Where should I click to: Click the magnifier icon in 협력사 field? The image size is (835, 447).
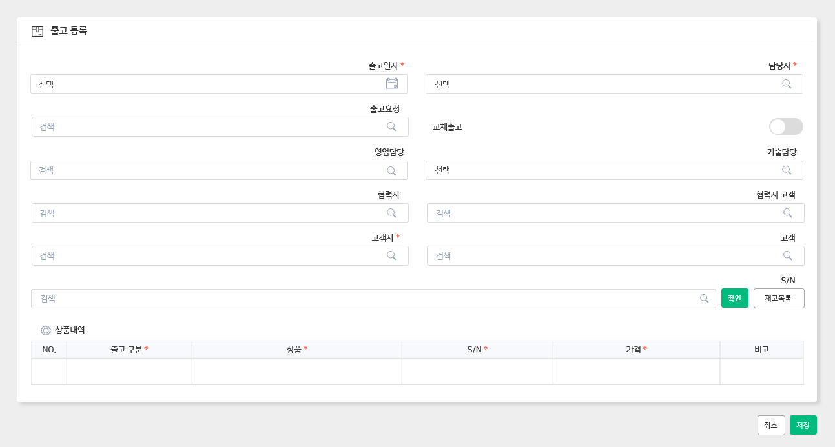click(x=391, y=213)
